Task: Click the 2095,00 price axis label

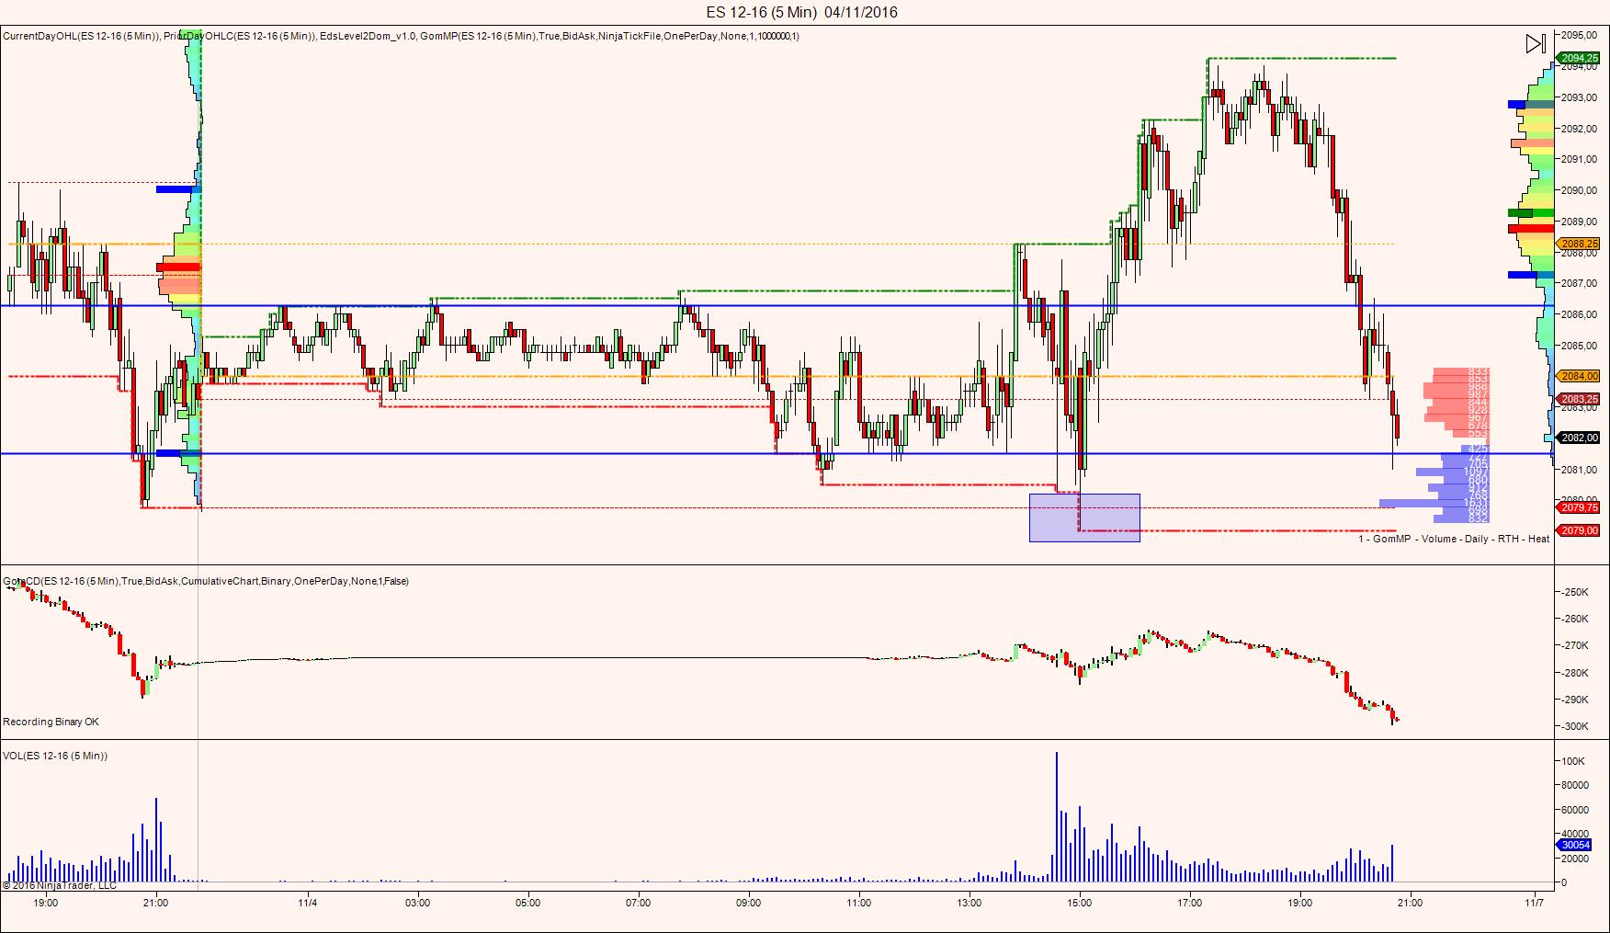Action: click(1579, 35)
